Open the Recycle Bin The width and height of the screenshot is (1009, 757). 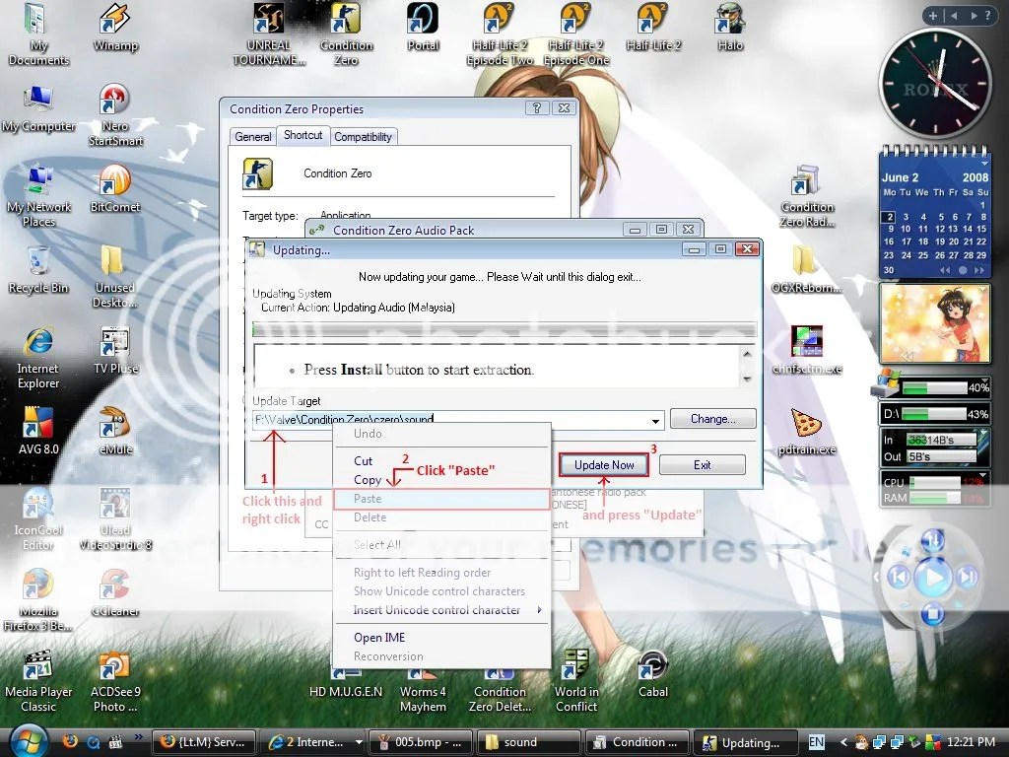(x=38, y=270)
